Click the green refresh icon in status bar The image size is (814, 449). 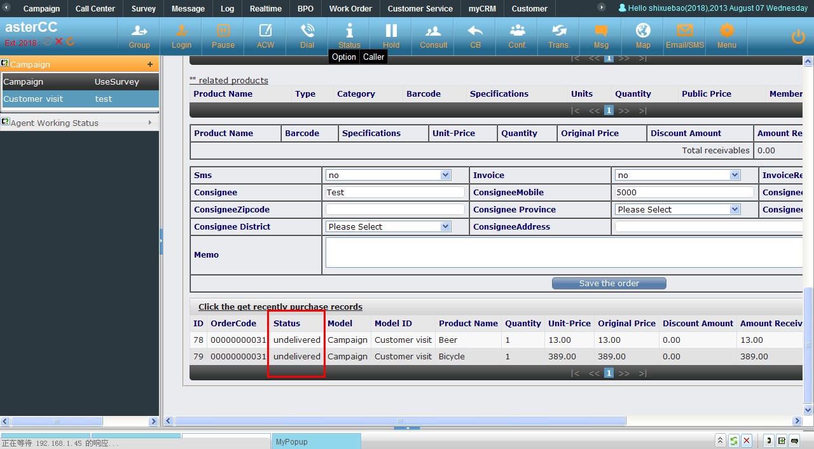734,441
